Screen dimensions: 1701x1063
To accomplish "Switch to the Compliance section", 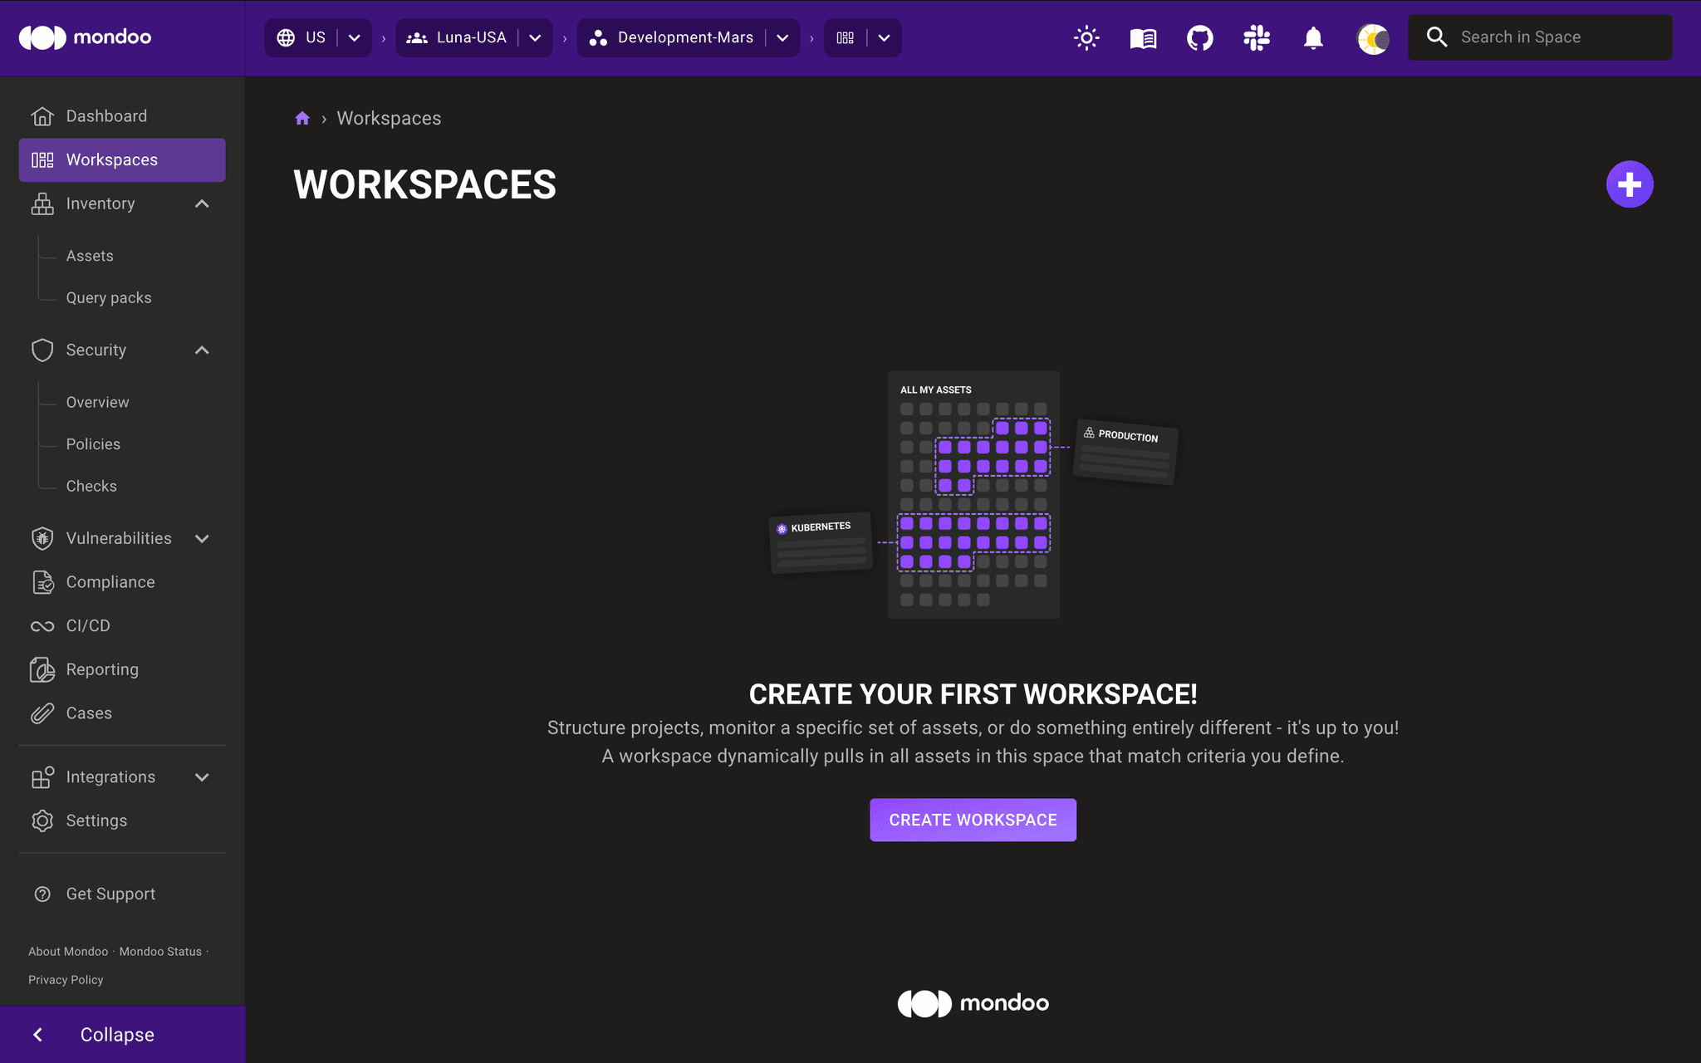I will 110,581.
